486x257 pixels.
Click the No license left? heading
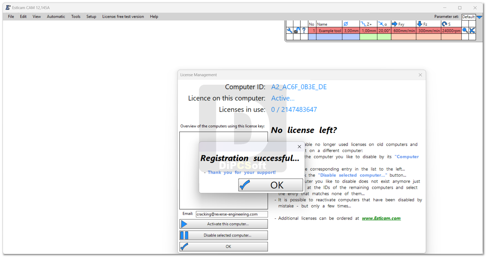(304, 130)
